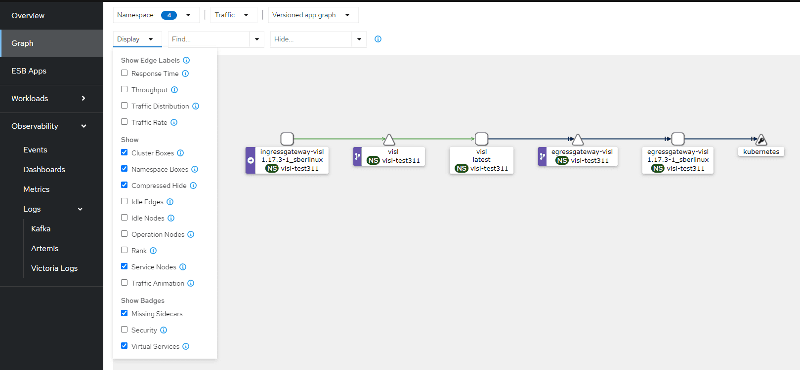
Task: Open the Namespace dropdown
Action: point(156,15)
